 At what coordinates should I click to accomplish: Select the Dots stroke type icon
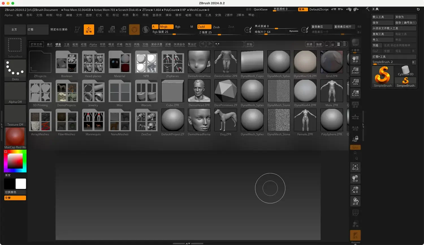coord(15,70)
